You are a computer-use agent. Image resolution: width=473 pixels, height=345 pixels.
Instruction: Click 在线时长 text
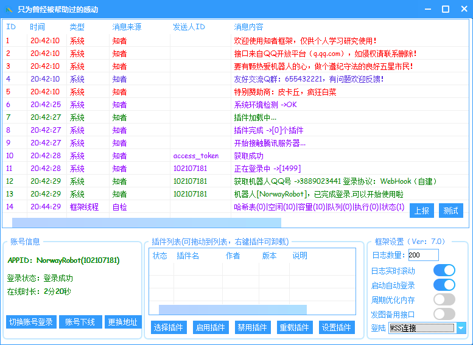click(39, 291)
